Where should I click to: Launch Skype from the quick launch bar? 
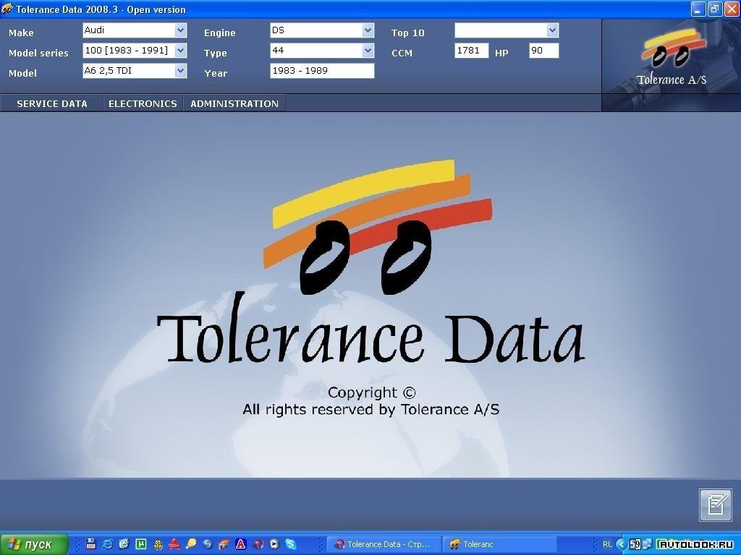tap(291, 544)
